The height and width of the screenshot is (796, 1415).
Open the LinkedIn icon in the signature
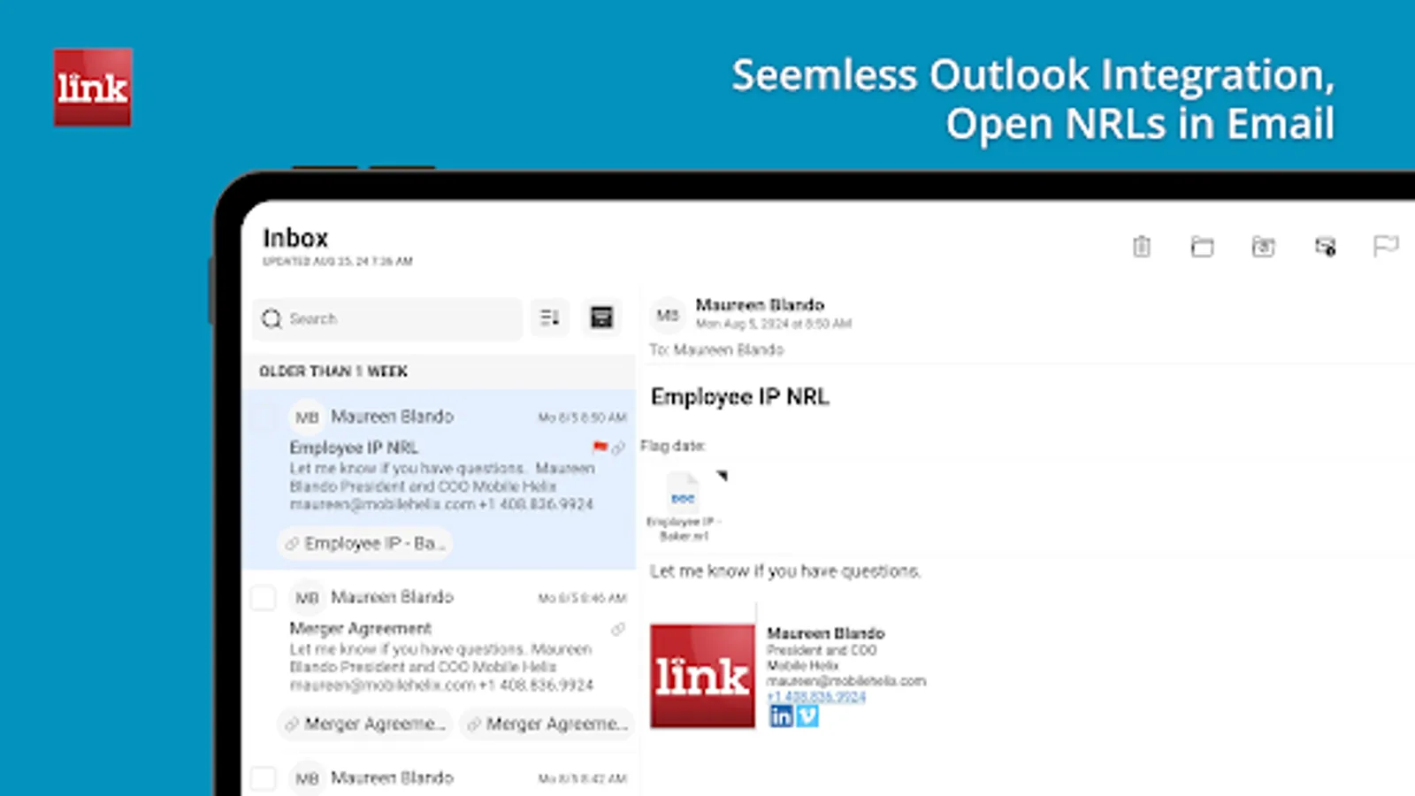click(781, 717)
